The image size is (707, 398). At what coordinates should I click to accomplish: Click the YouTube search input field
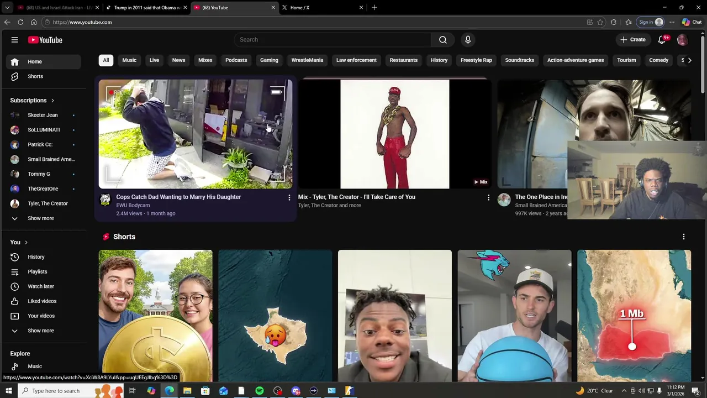click(333, 40)
